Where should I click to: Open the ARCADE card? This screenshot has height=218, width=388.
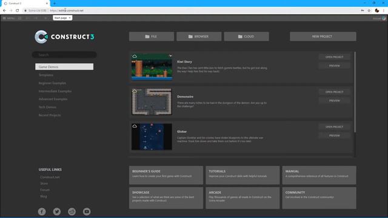tap(242, 198)
